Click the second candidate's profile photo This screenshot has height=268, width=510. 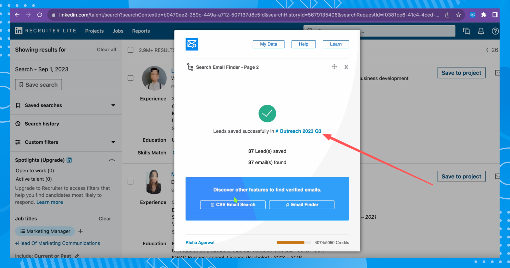pyautogui.click(x=154, y=182)
